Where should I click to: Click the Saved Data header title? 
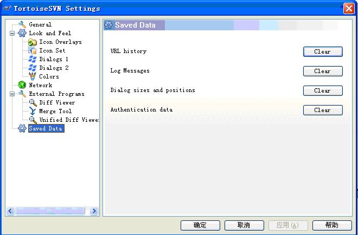click(x=135, y=25)
